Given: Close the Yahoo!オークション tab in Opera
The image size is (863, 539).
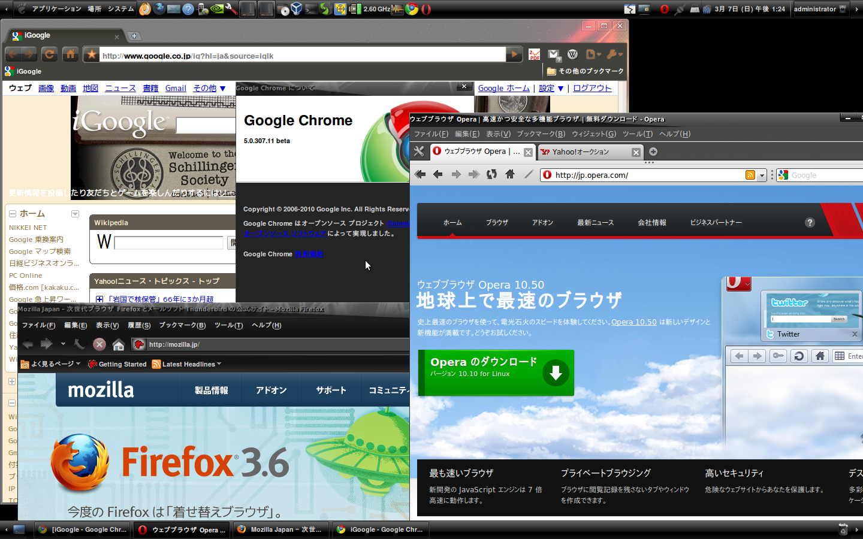Looking at the screenshot, I should point(636,152).
